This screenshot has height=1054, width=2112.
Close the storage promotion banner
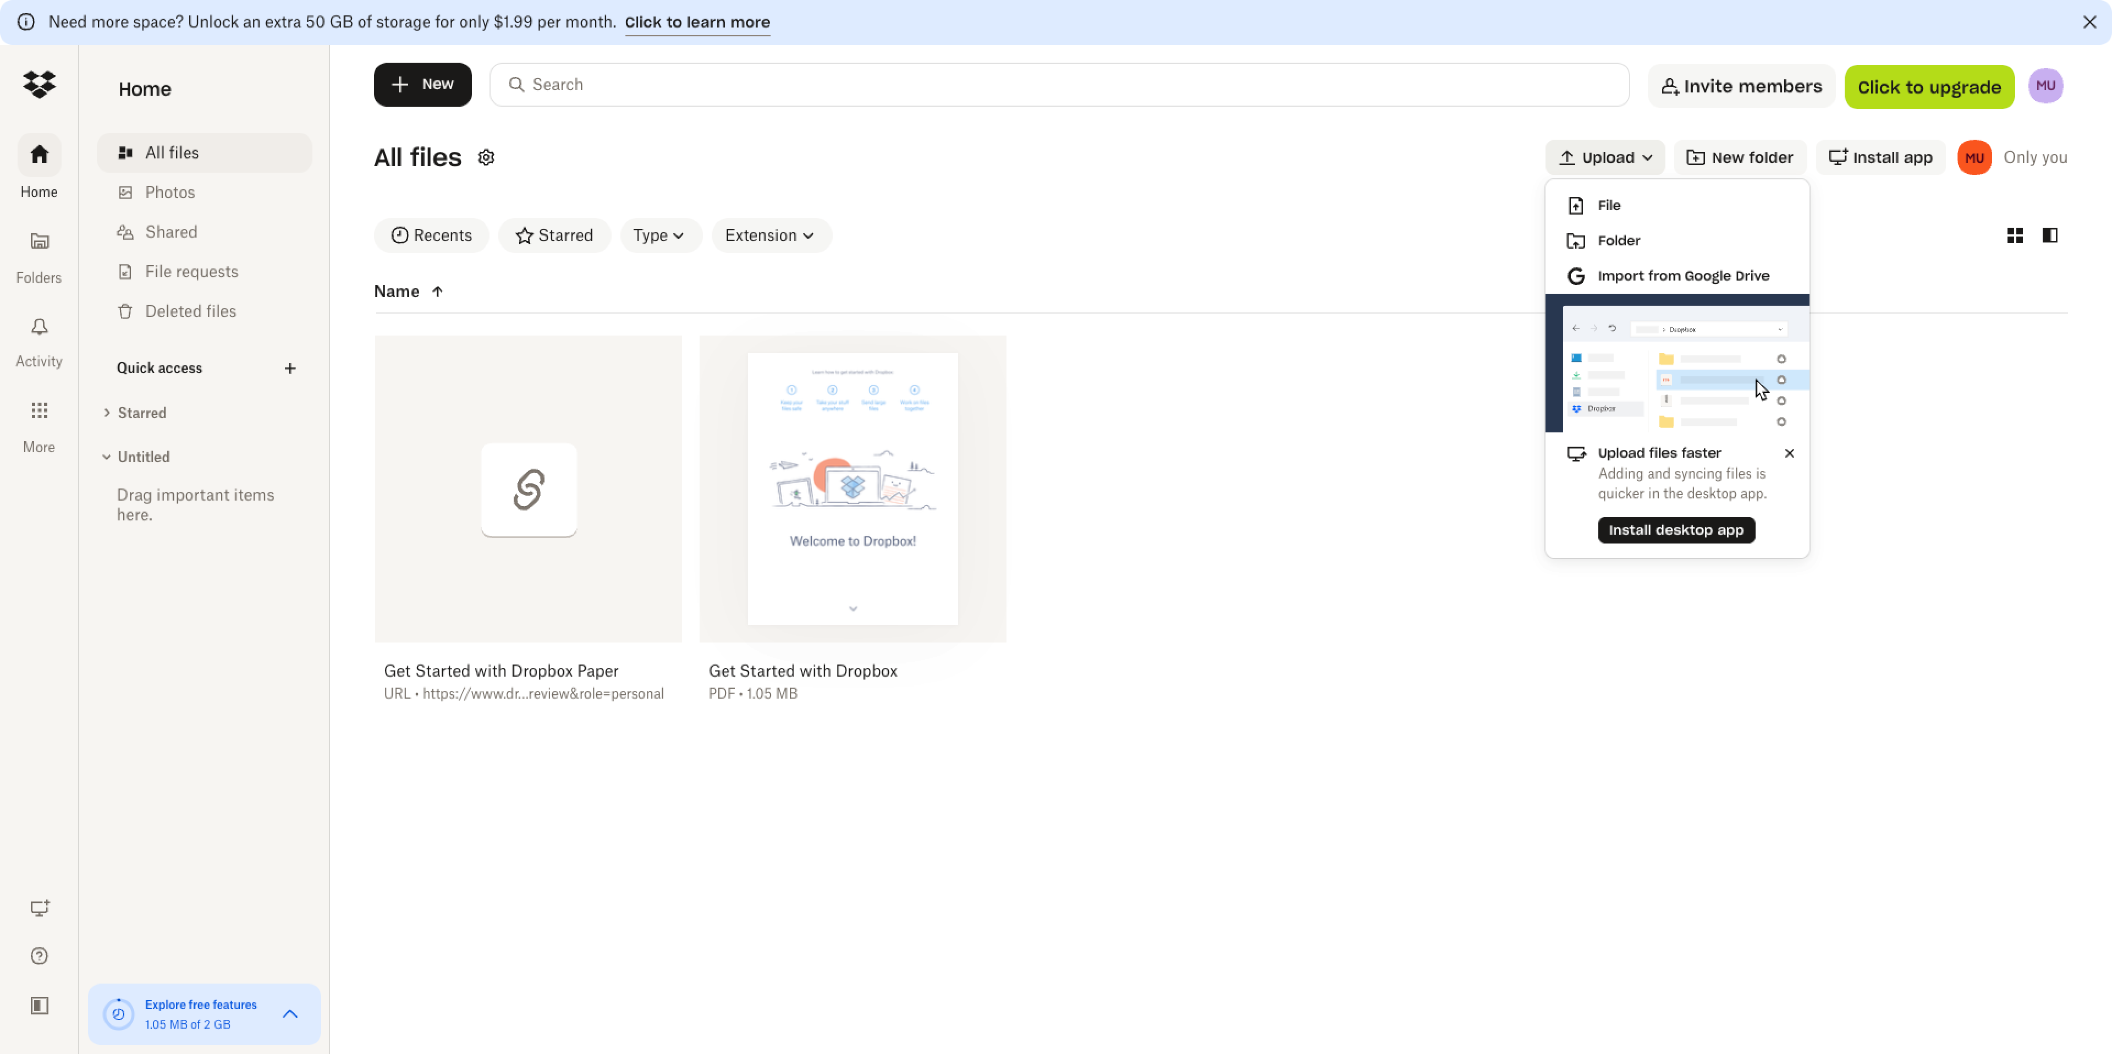[x=2090, y=22]
